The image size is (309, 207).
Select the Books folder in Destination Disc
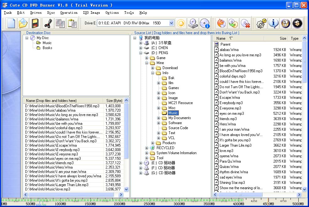tap(47, 48)
